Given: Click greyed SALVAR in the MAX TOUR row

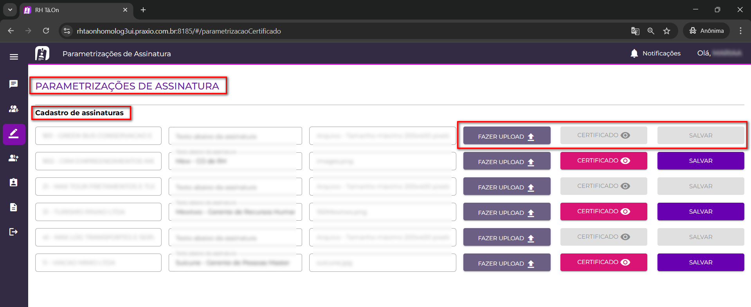Looking at the screenshot, I should click(701, 186).
